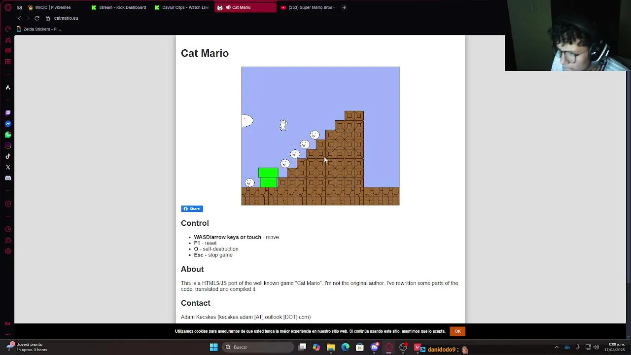Click the catmario.eu address bar
The image size is (631, 355).
[x=66, y=18]
